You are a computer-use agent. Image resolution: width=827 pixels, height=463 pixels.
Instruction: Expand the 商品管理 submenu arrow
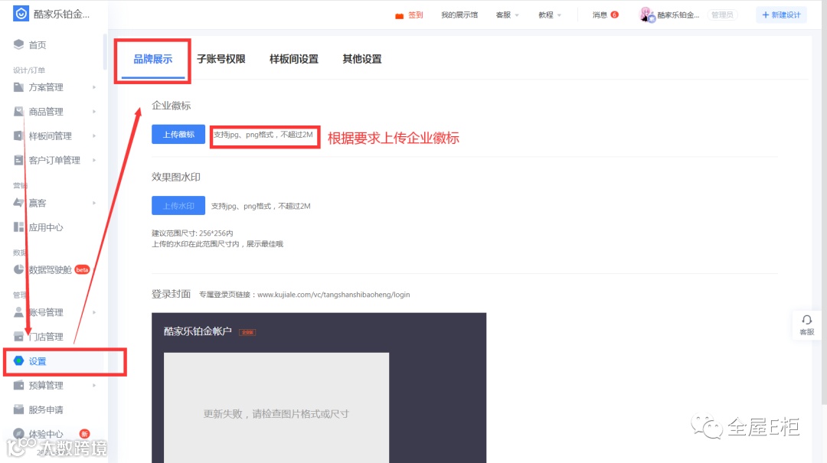94,111
